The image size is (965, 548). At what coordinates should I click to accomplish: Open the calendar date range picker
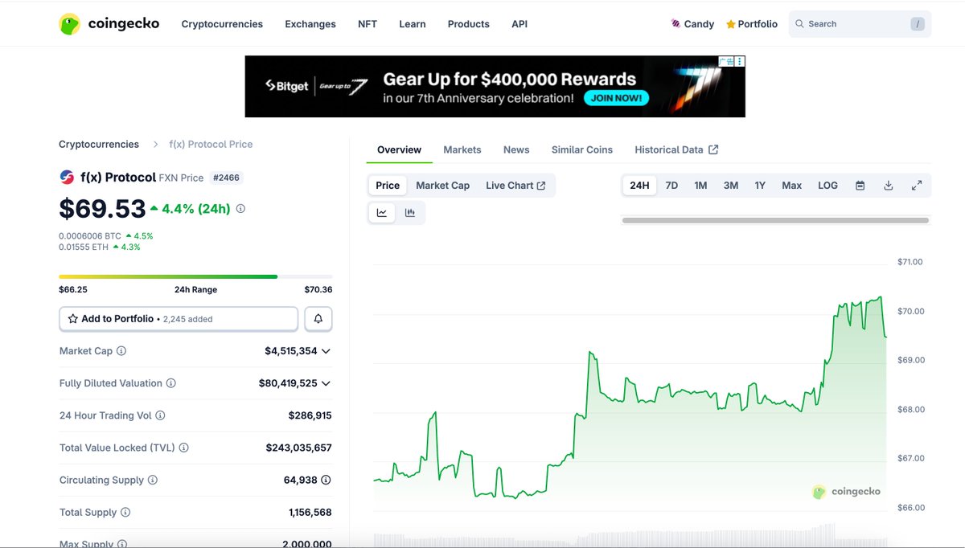coord(860,186)
